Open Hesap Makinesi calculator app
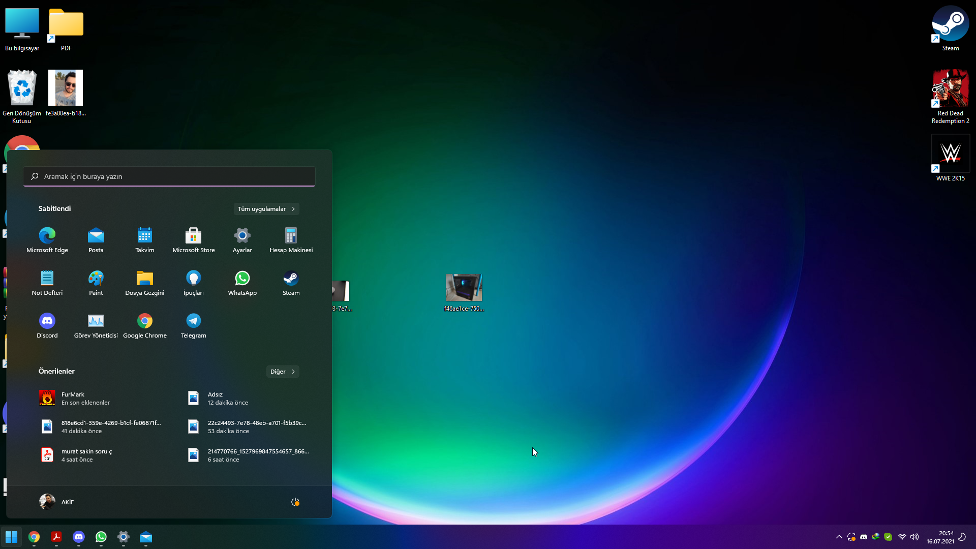This screenshot has height=549, width=976. pyautogui.click(x=291, y=239)
